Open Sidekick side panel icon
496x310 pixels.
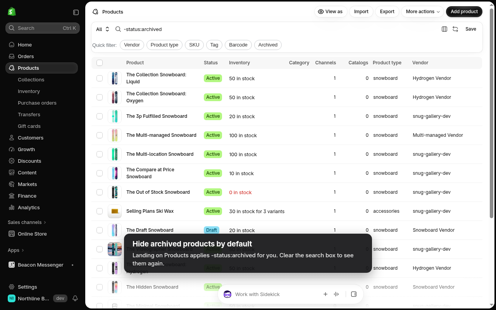(354, 294)
